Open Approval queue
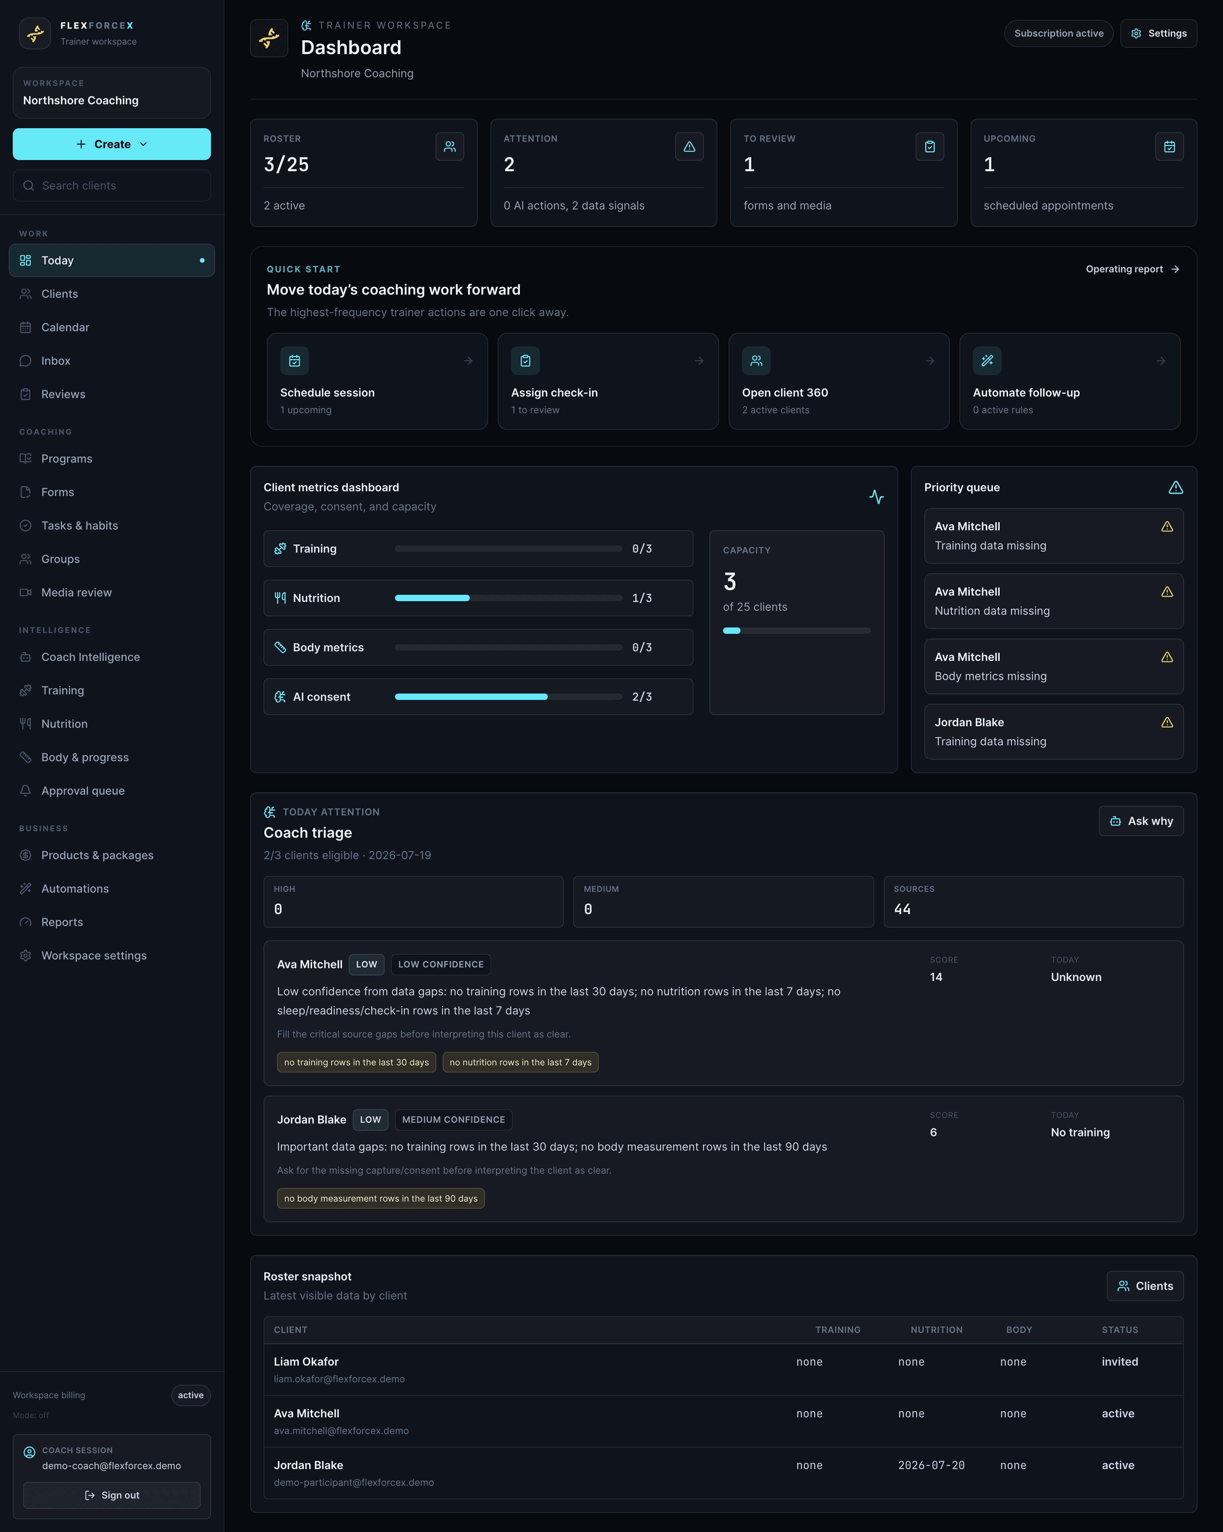The width and height of the screenshot is (1223, 1532). click(111, 791)
